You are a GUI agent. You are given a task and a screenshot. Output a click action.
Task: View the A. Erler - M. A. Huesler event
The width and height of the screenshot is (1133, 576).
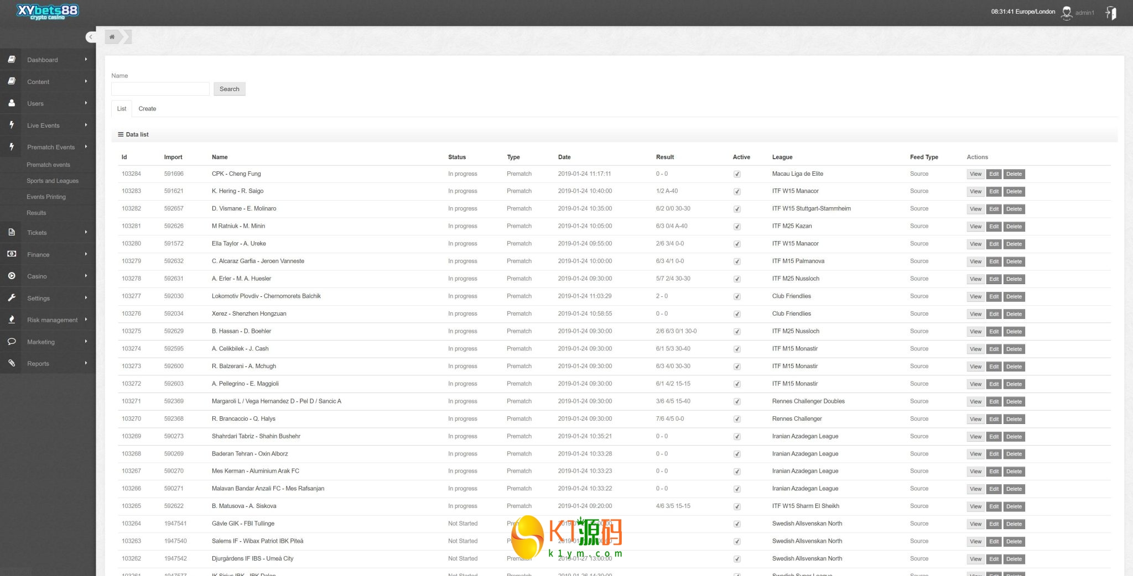pos(976,279)
